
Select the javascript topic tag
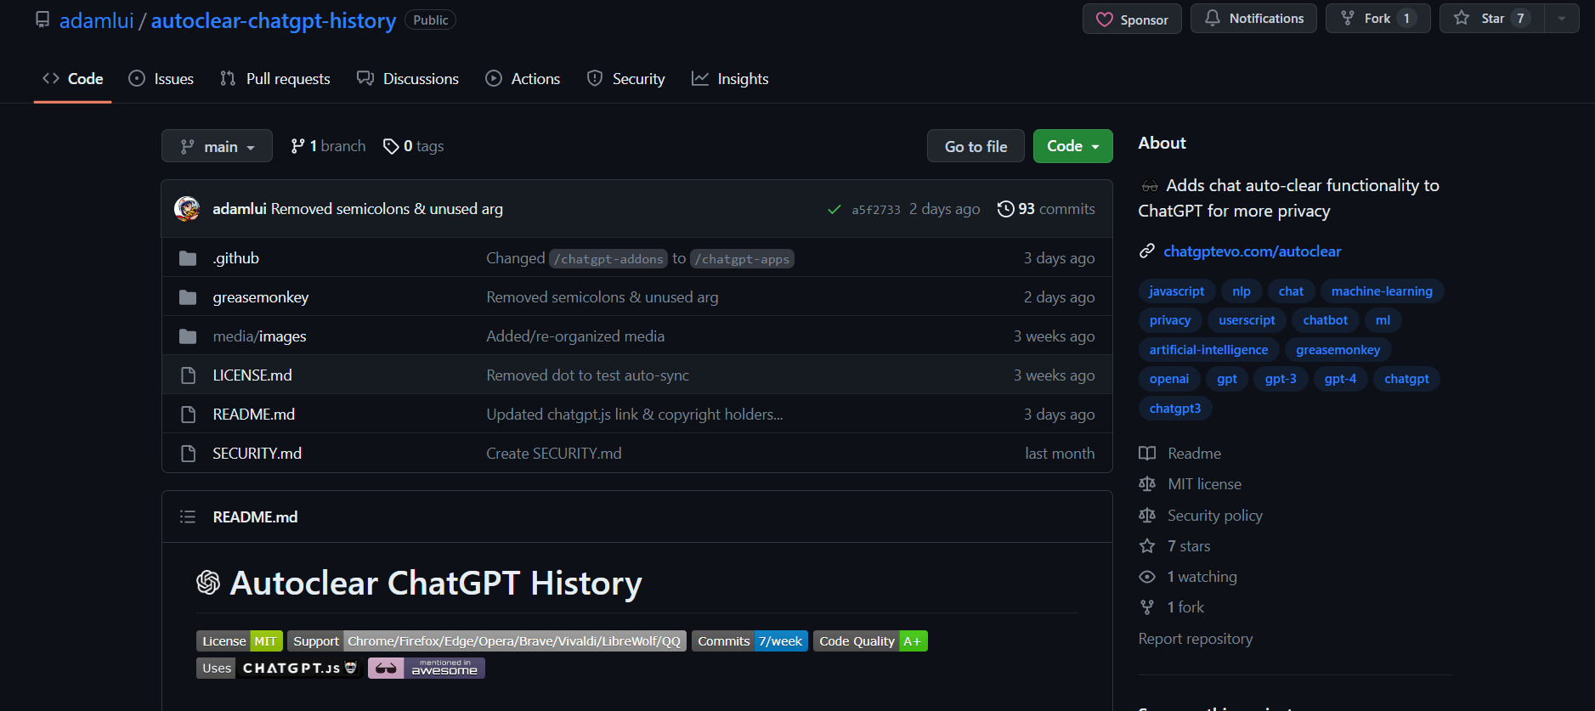point(1177,291)
